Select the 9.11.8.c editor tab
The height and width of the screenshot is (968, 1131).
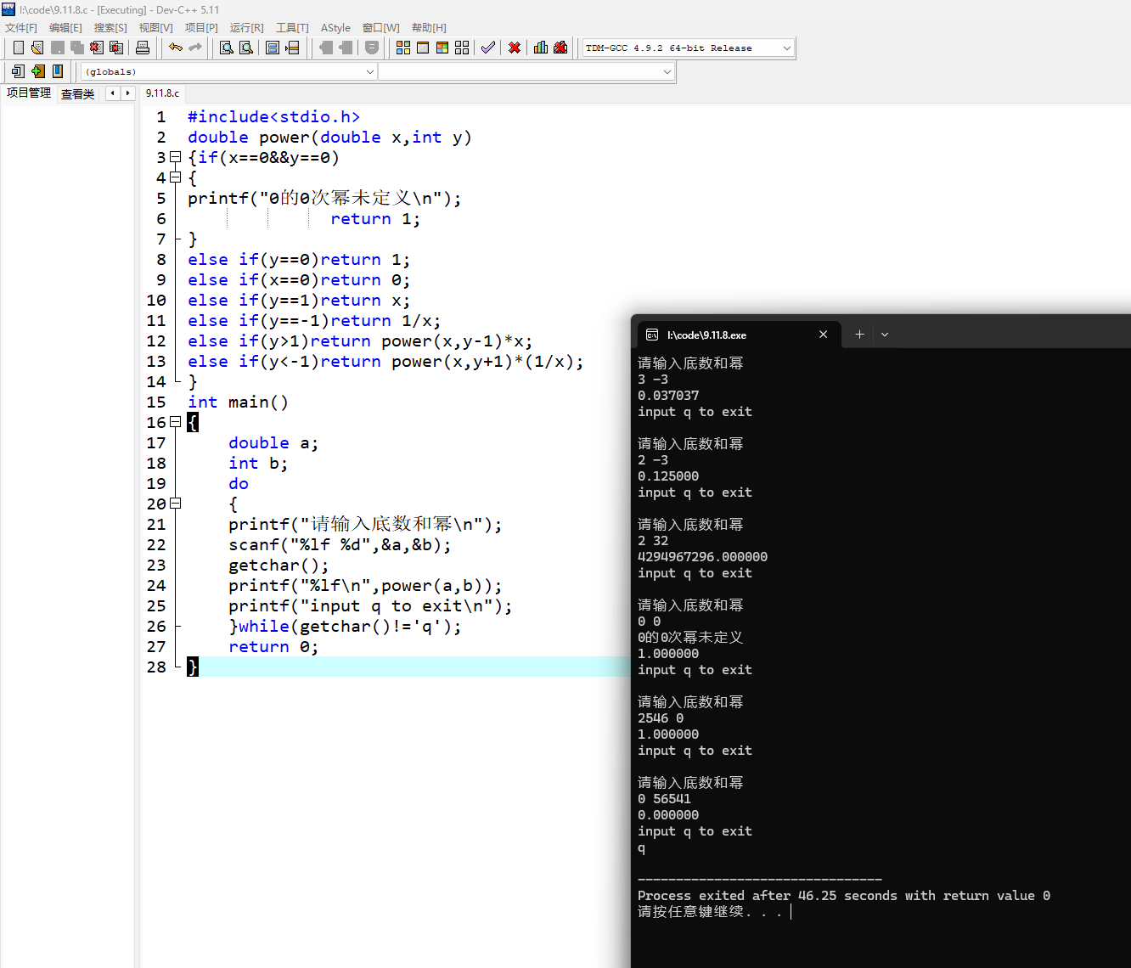(x=162, y=93)
